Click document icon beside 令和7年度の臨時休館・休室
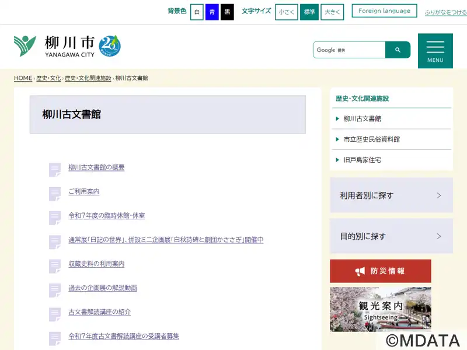Screen dimensions: 467x350 (x=55, y=218)
